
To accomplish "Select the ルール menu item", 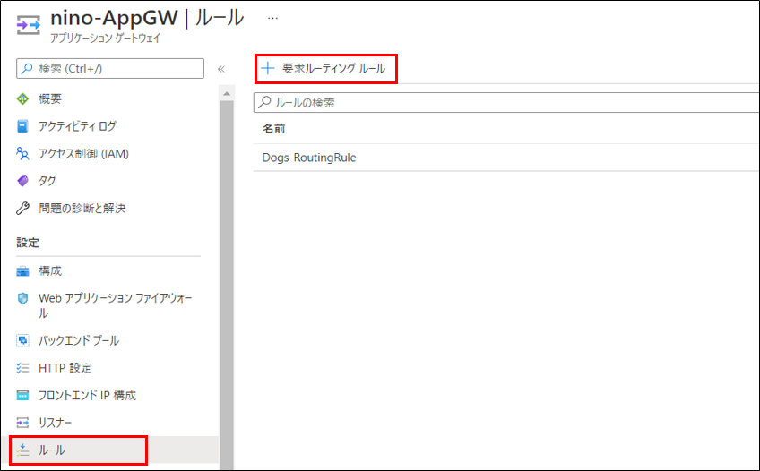I will click(x=52, y=450).
